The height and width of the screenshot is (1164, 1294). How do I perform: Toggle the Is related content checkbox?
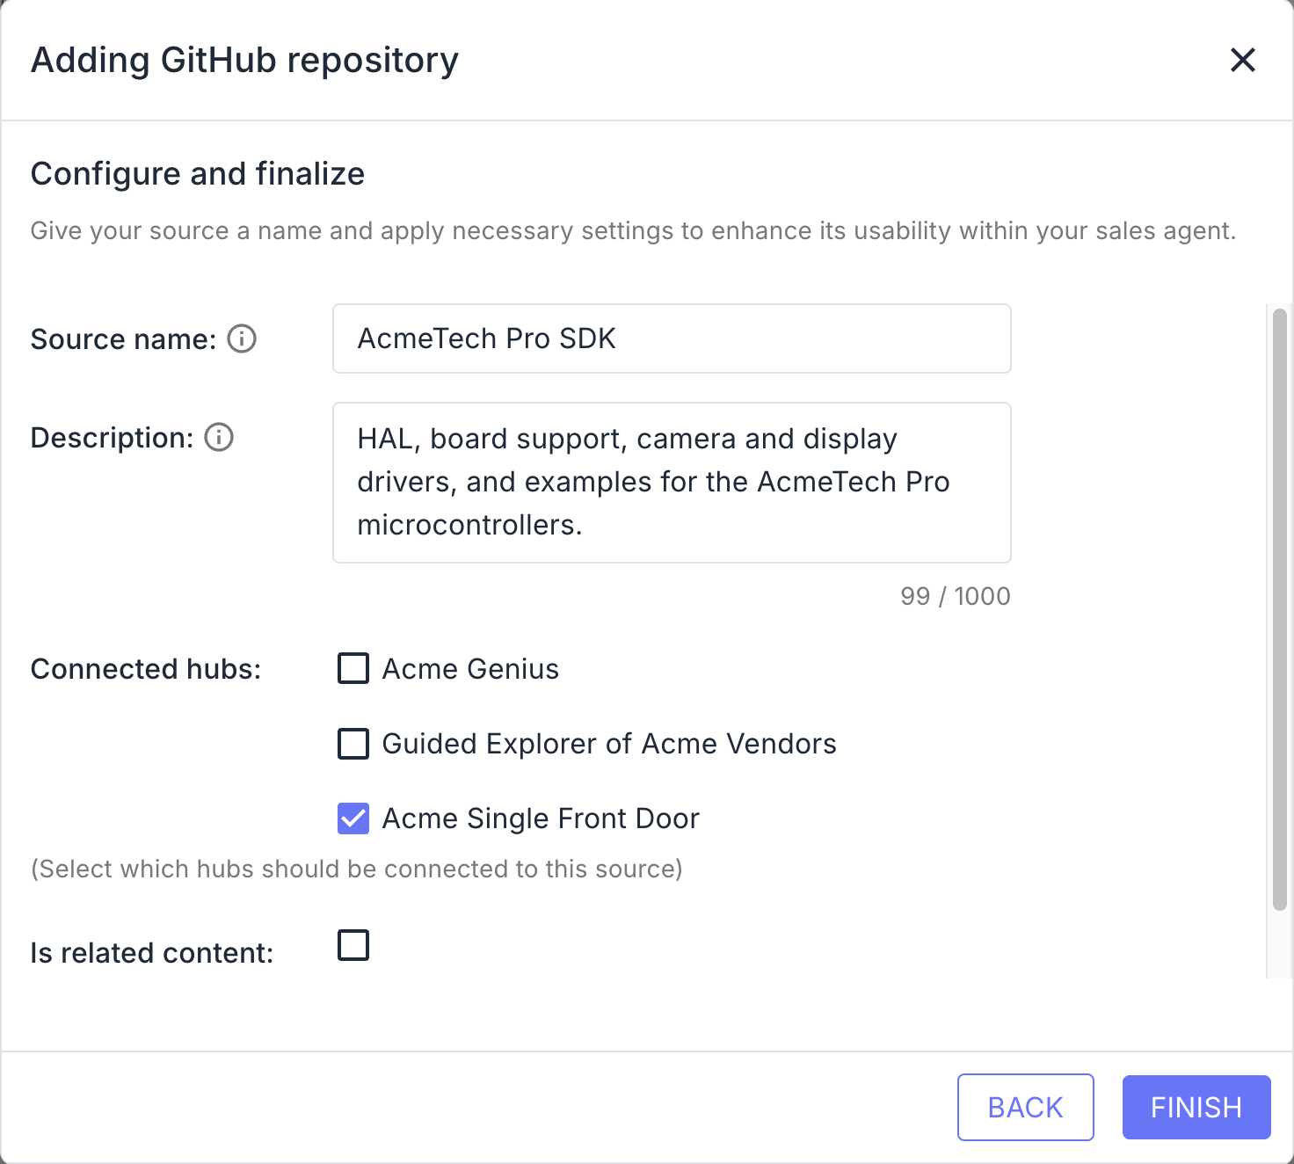click(x=353, y=945)
